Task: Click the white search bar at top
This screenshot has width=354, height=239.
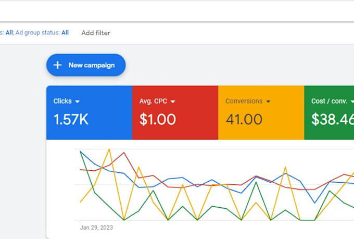Action: (x=177, y=10)
